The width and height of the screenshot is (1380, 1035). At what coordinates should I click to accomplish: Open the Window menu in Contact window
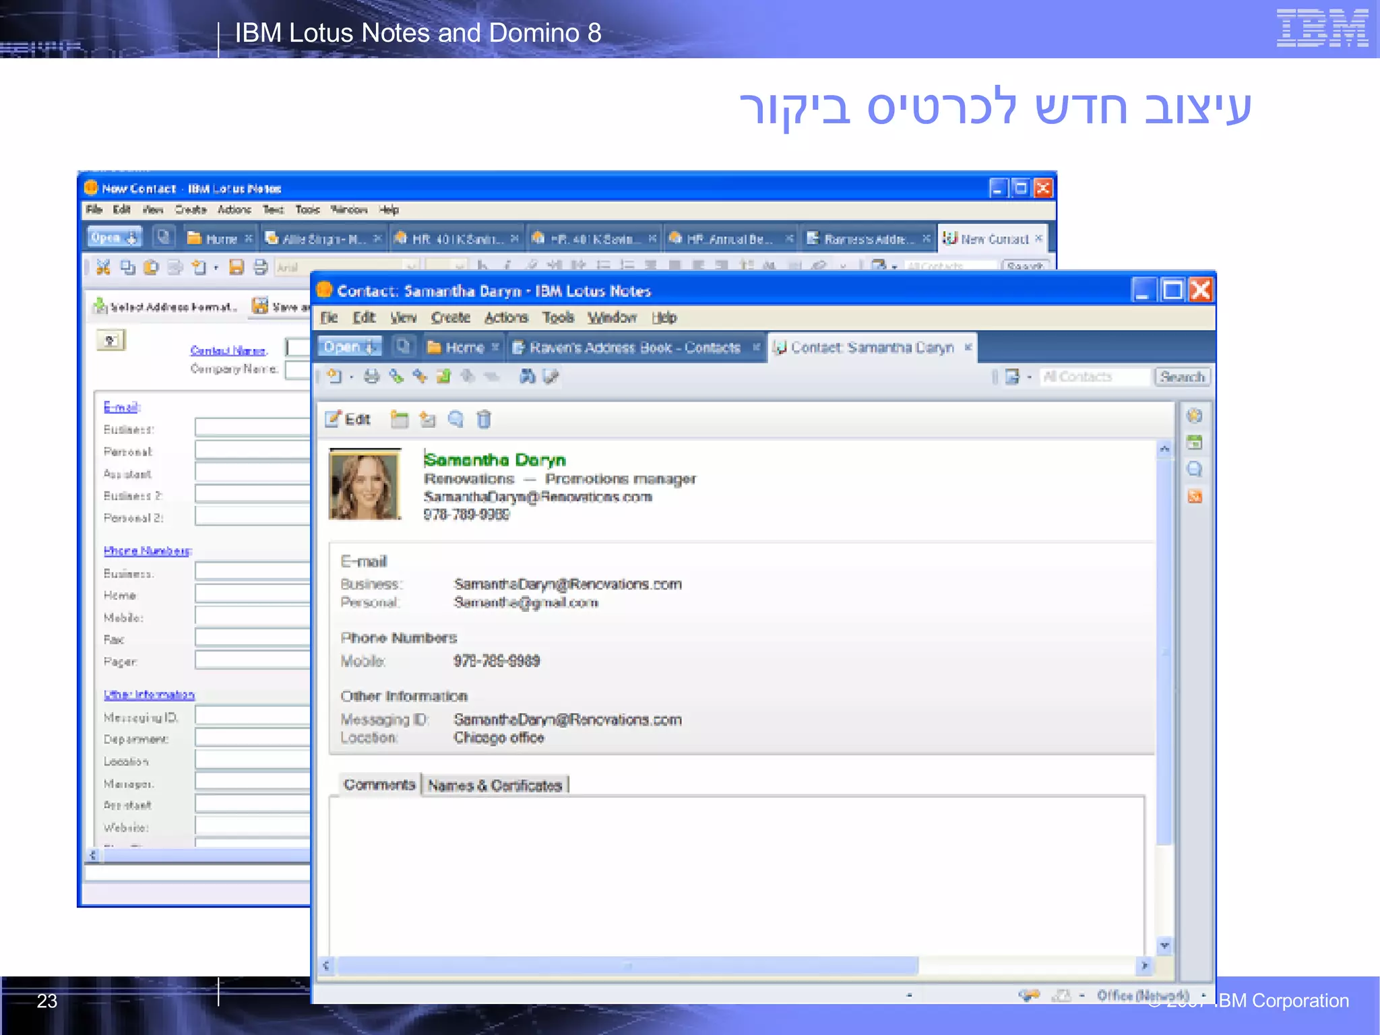pyautogui.click(x=612, y=317)
